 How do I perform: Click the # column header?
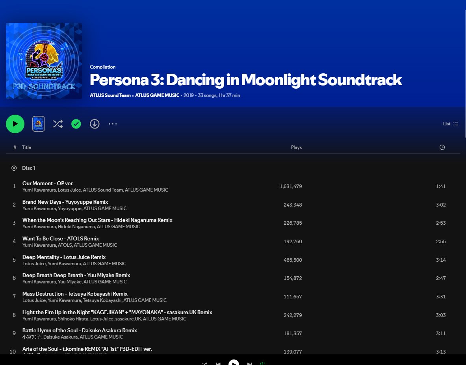pyautogui.click(x=15, y=147)
